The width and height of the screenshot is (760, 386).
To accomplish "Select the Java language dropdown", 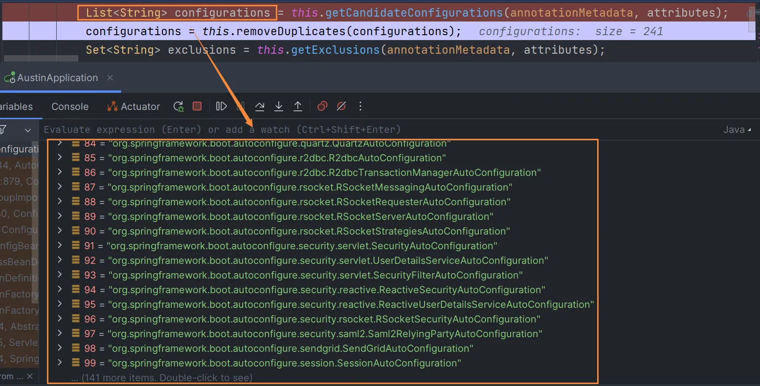I will (x=737, y=130).
